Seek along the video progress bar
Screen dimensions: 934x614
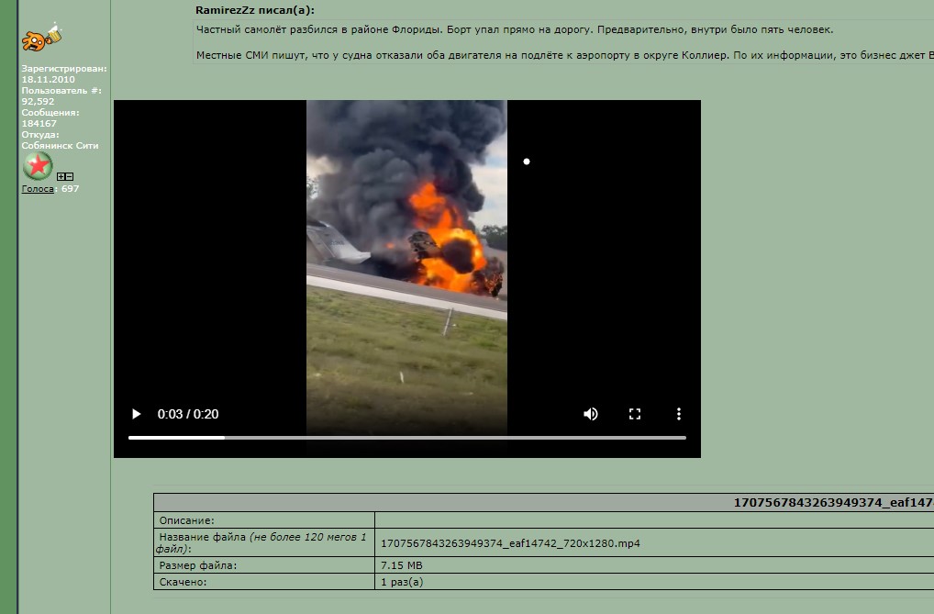406,438
